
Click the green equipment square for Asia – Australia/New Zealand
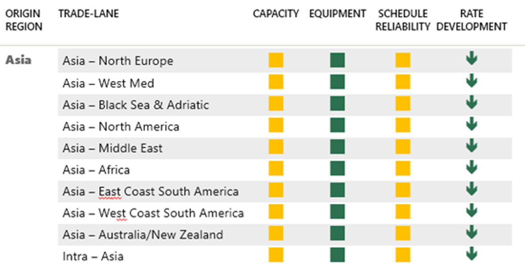pos(337,233)
